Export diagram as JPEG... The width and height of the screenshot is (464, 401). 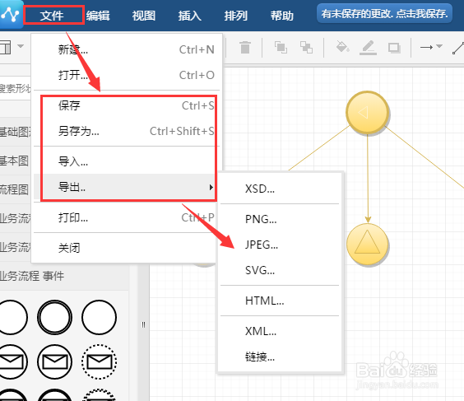280,245
